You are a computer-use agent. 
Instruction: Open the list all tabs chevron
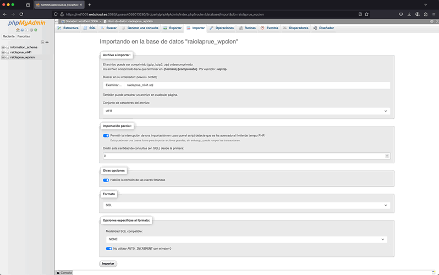click(426, 5)
